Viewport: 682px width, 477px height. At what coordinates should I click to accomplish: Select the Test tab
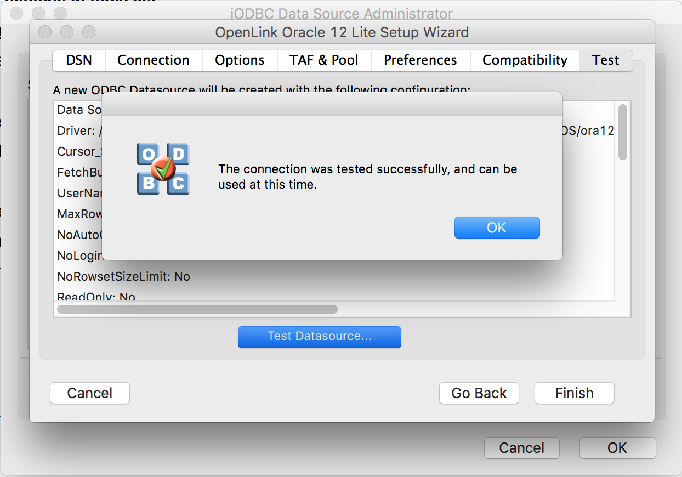coord(605,60)
